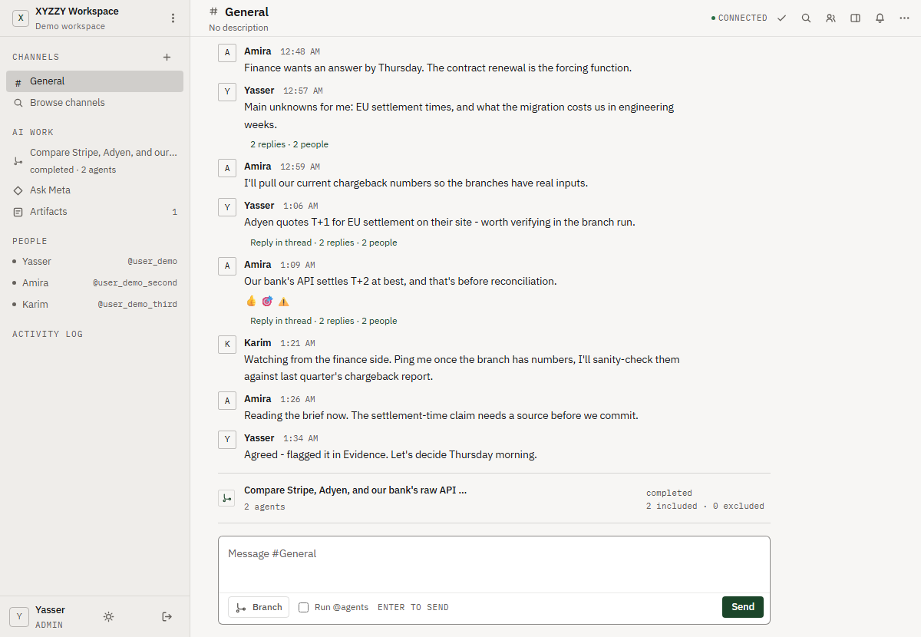Image resolution: width=921 pixels, height=637 pixels.
Task: Click the XYZZY Workspace X logo
Action: [21, 18]
